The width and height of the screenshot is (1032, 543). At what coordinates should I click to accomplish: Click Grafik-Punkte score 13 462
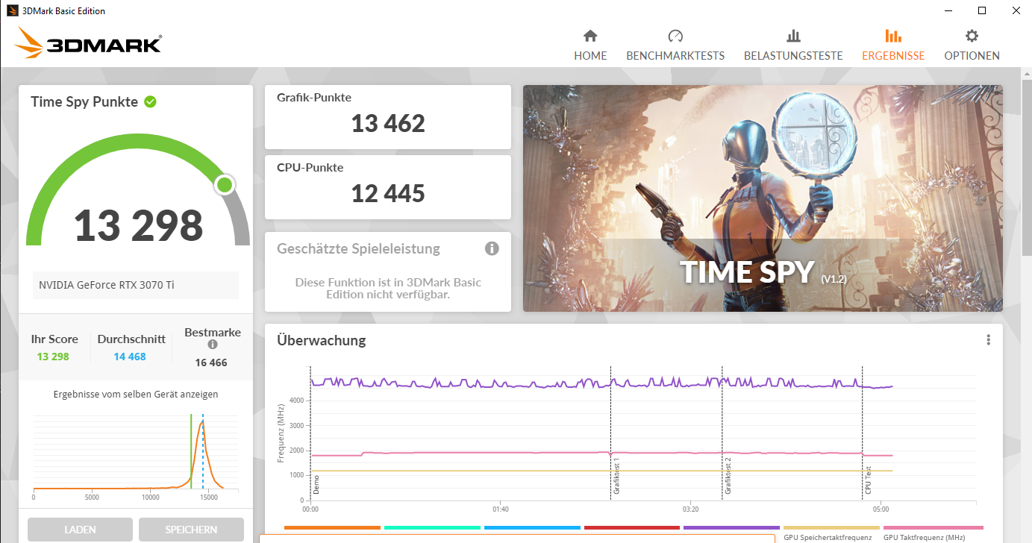click(x=388, y=123)
